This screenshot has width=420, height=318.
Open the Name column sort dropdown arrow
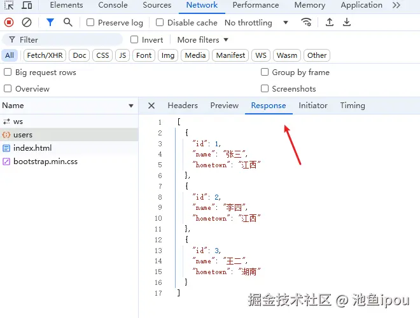(131, 106)
